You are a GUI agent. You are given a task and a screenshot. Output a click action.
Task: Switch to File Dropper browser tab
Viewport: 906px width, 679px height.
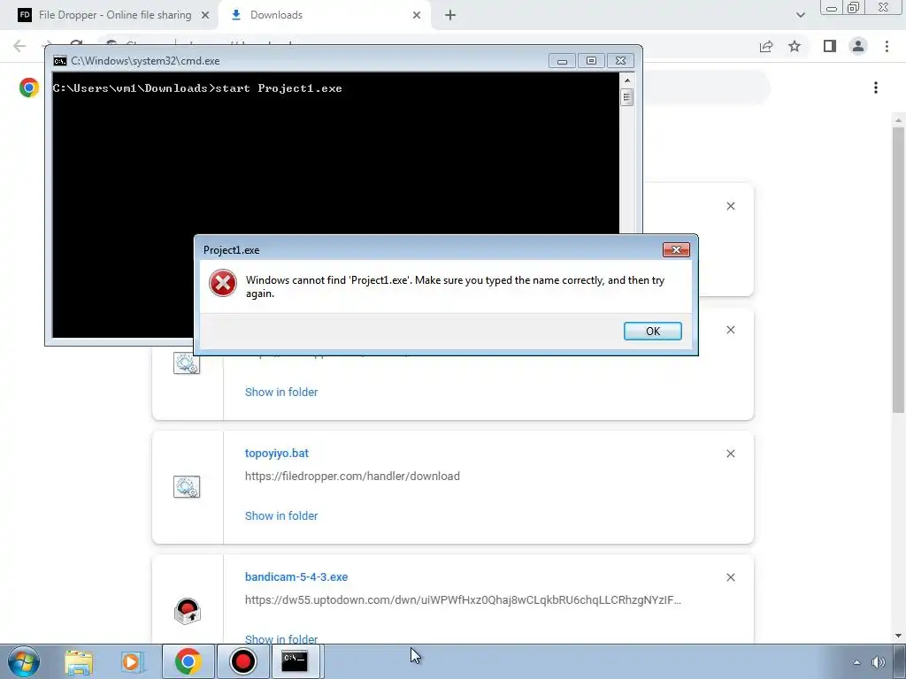(114, 15)
